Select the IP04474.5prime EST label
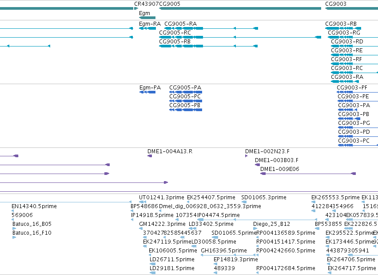378x275 pixels. point(219,215)
